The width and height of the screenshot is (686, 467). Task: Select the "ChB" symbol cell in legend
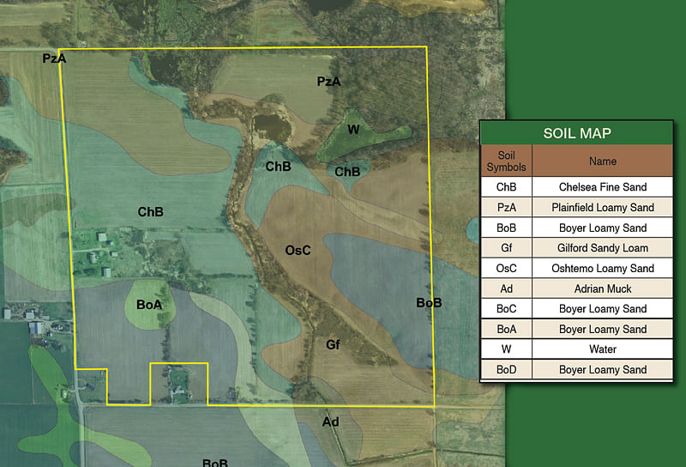[506, 187]
